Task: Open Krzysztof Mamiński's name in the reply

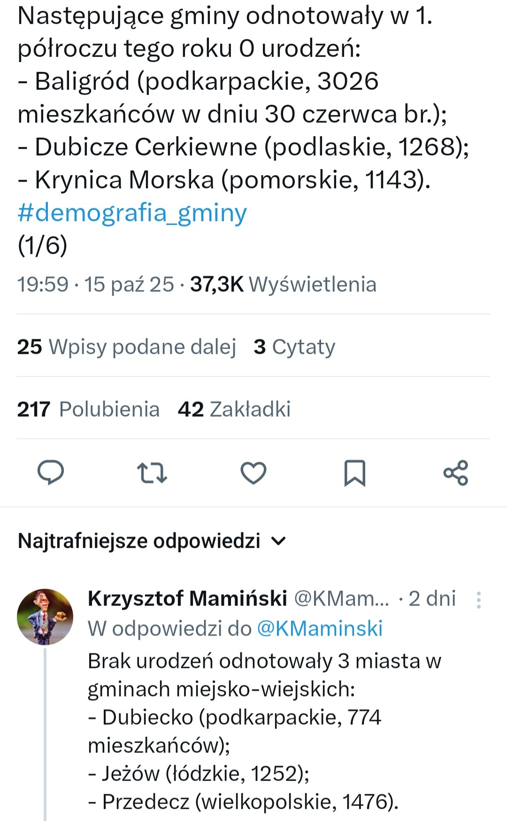Action: (187, 598)
